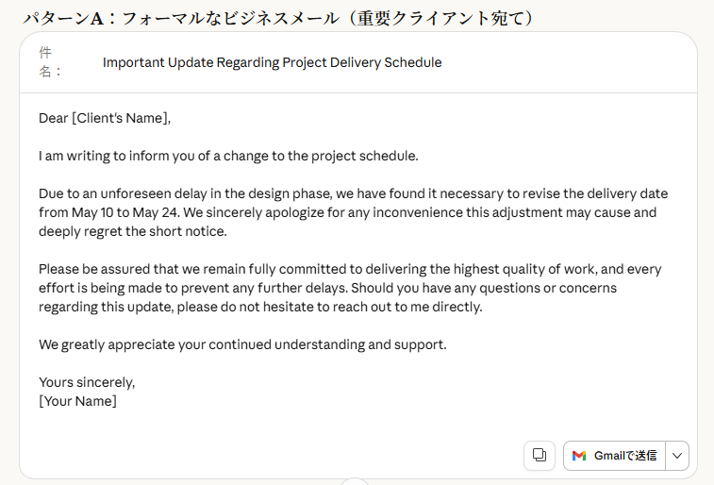The height and width of the screenshot is (485, 714).
Task: Click the subject line text field
Action: (272, 63)
